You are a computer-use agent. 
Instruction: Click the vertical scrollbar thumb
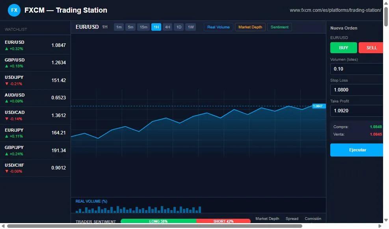tap(386, 17)
